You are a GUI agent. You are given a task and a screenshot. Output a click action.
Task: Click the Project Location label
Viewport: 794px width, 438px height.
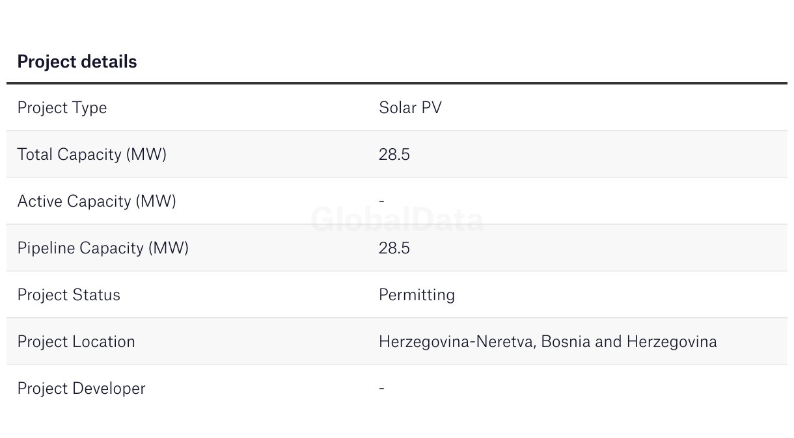coord(76,342)
